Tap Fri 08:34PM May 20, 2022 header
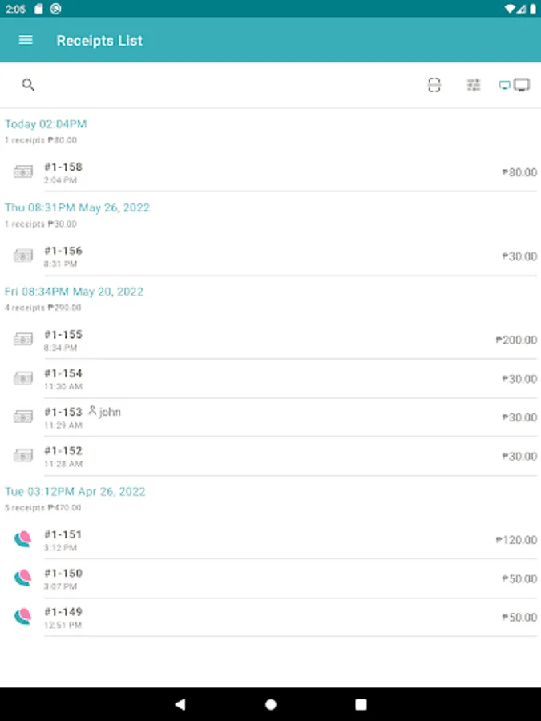The image size is (541, 721). [74, 292]
